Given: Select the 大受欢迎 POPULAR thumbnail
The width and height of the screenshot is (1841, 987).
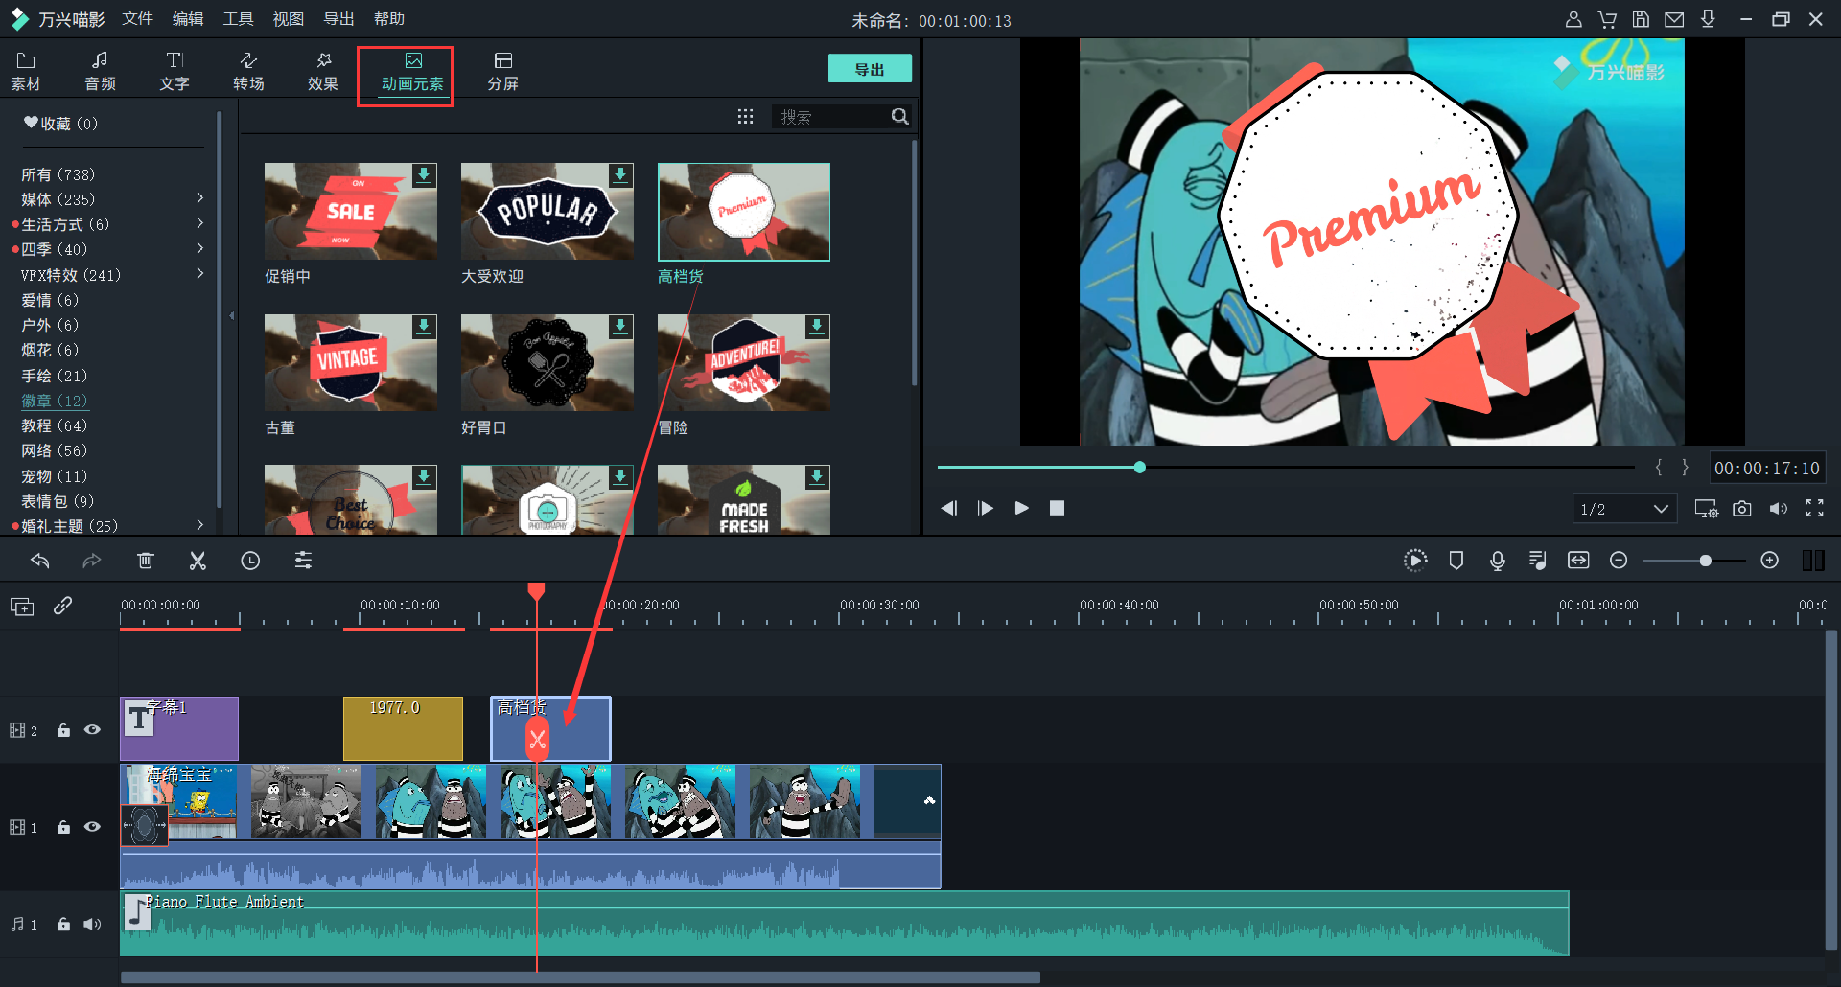Looking at the screenshot, I should (x=547, y=212).
